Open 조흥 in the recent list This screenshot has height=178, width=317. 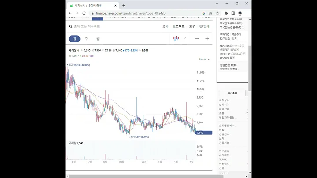[221, 113]
